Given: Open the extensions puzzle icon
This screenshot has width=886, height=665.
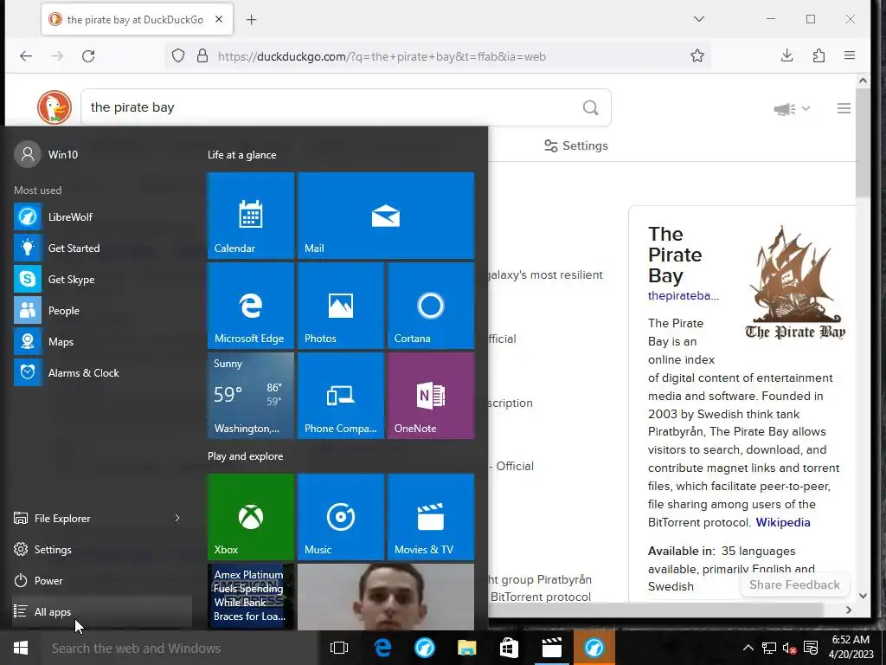Looking at the screenshot, I should click(x=819, y=55).
